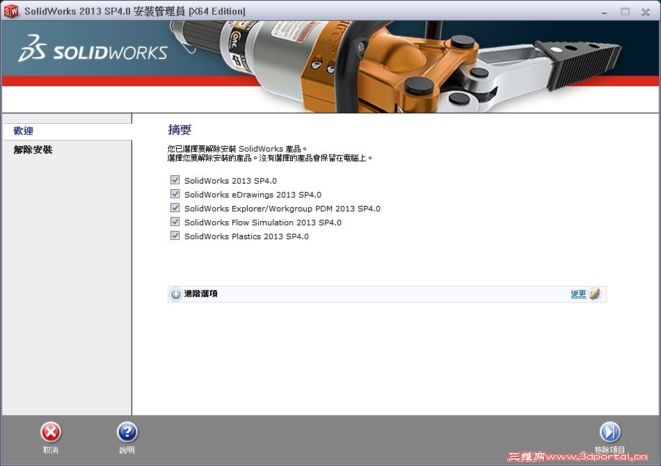Select the 解除安裝 uninstall step

pos(33,150)
